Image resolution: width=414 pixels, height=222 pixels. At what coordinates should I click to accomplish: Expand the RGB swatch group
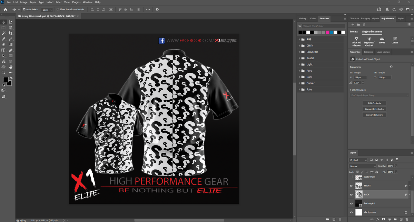tap(299, 39)
